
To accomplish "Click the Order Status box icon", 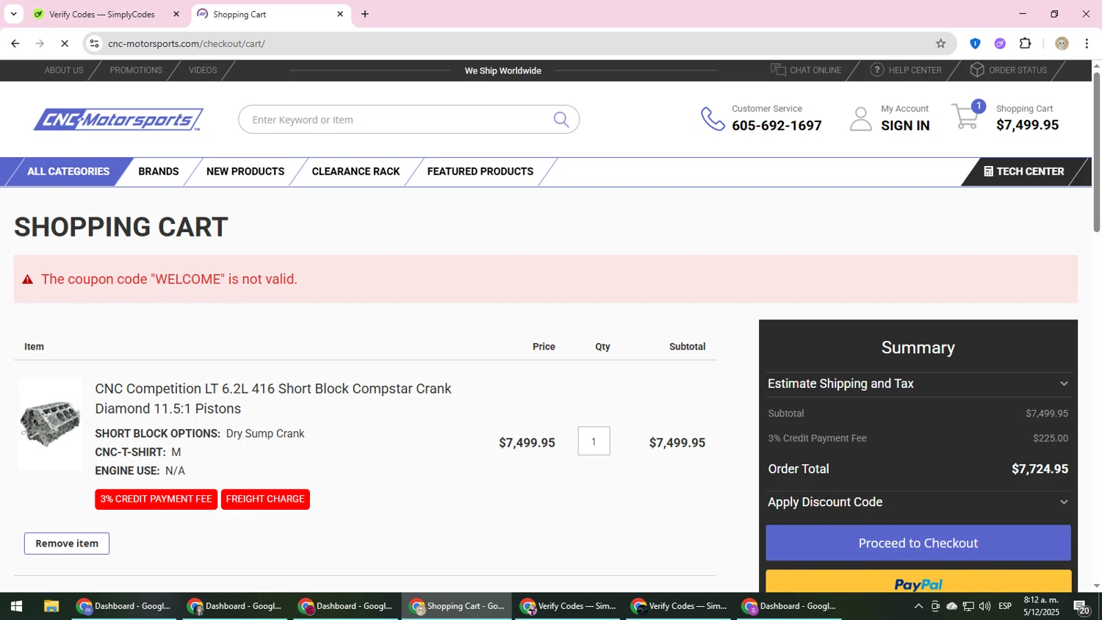I will point(977,70).
